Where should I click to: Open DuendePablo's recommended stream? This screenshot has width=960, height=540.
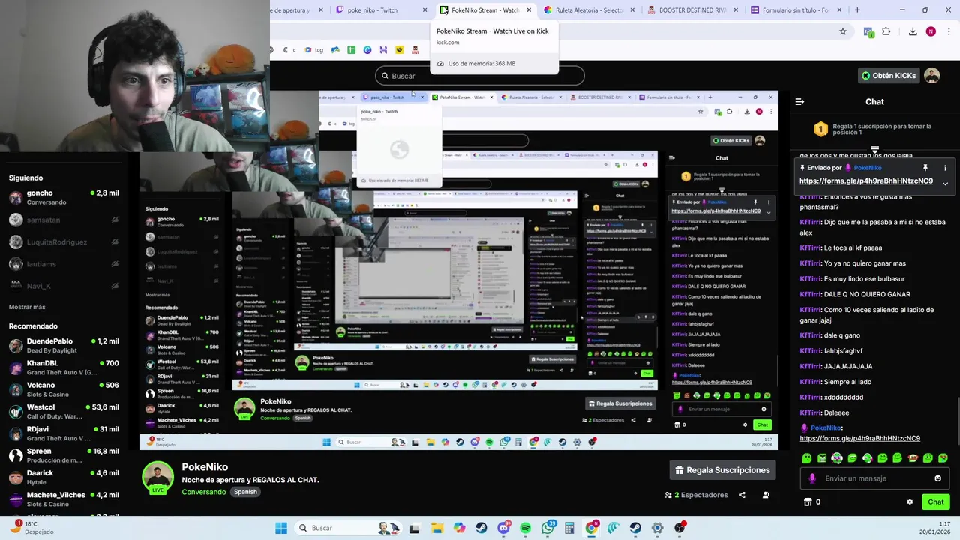(x=64, y=346)
